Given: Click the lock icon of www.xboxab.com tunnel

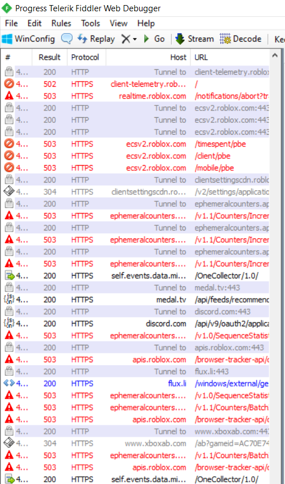Looking at the screenshot, I should point(9,431).
